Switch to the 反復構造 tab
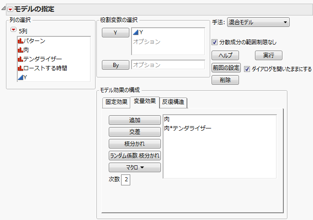 [173, 102]
